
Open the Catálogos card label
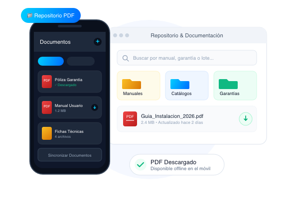[x=181, y=94]
